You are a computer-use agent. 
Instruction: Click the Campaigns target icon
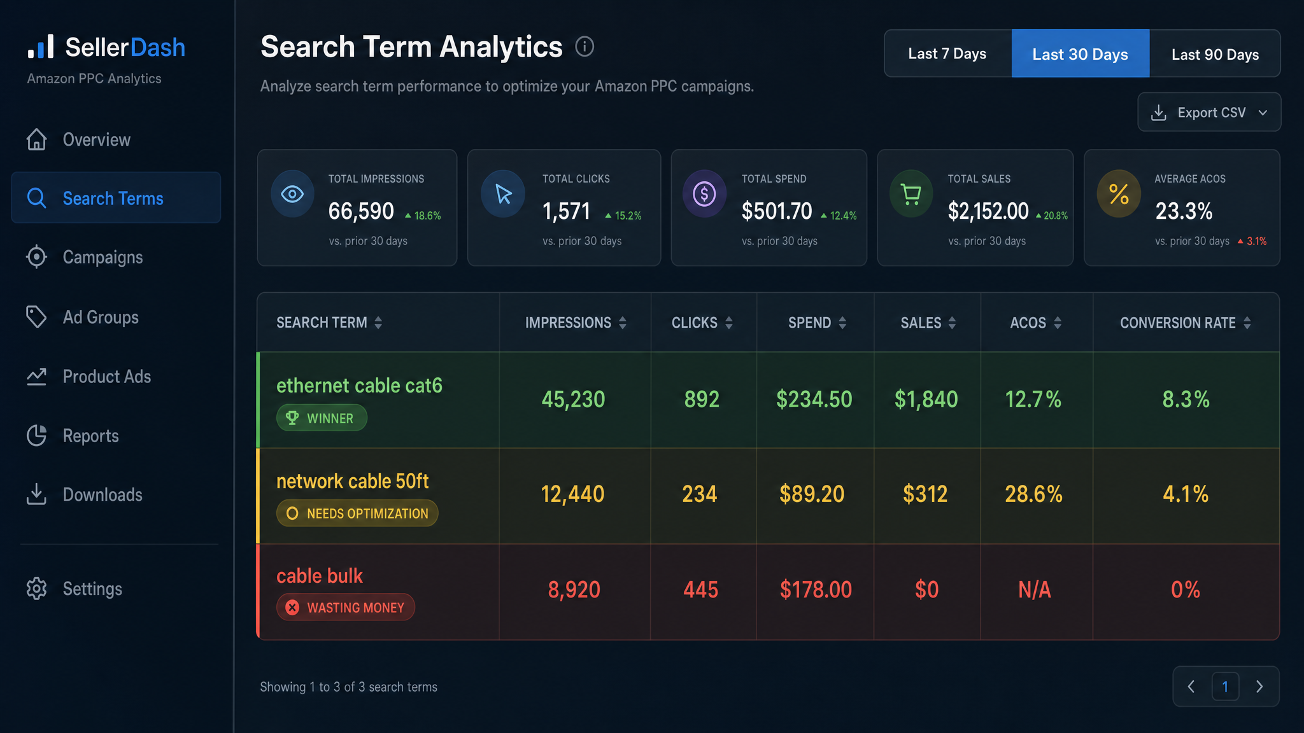pyautogui.click(x=36, y=257)
